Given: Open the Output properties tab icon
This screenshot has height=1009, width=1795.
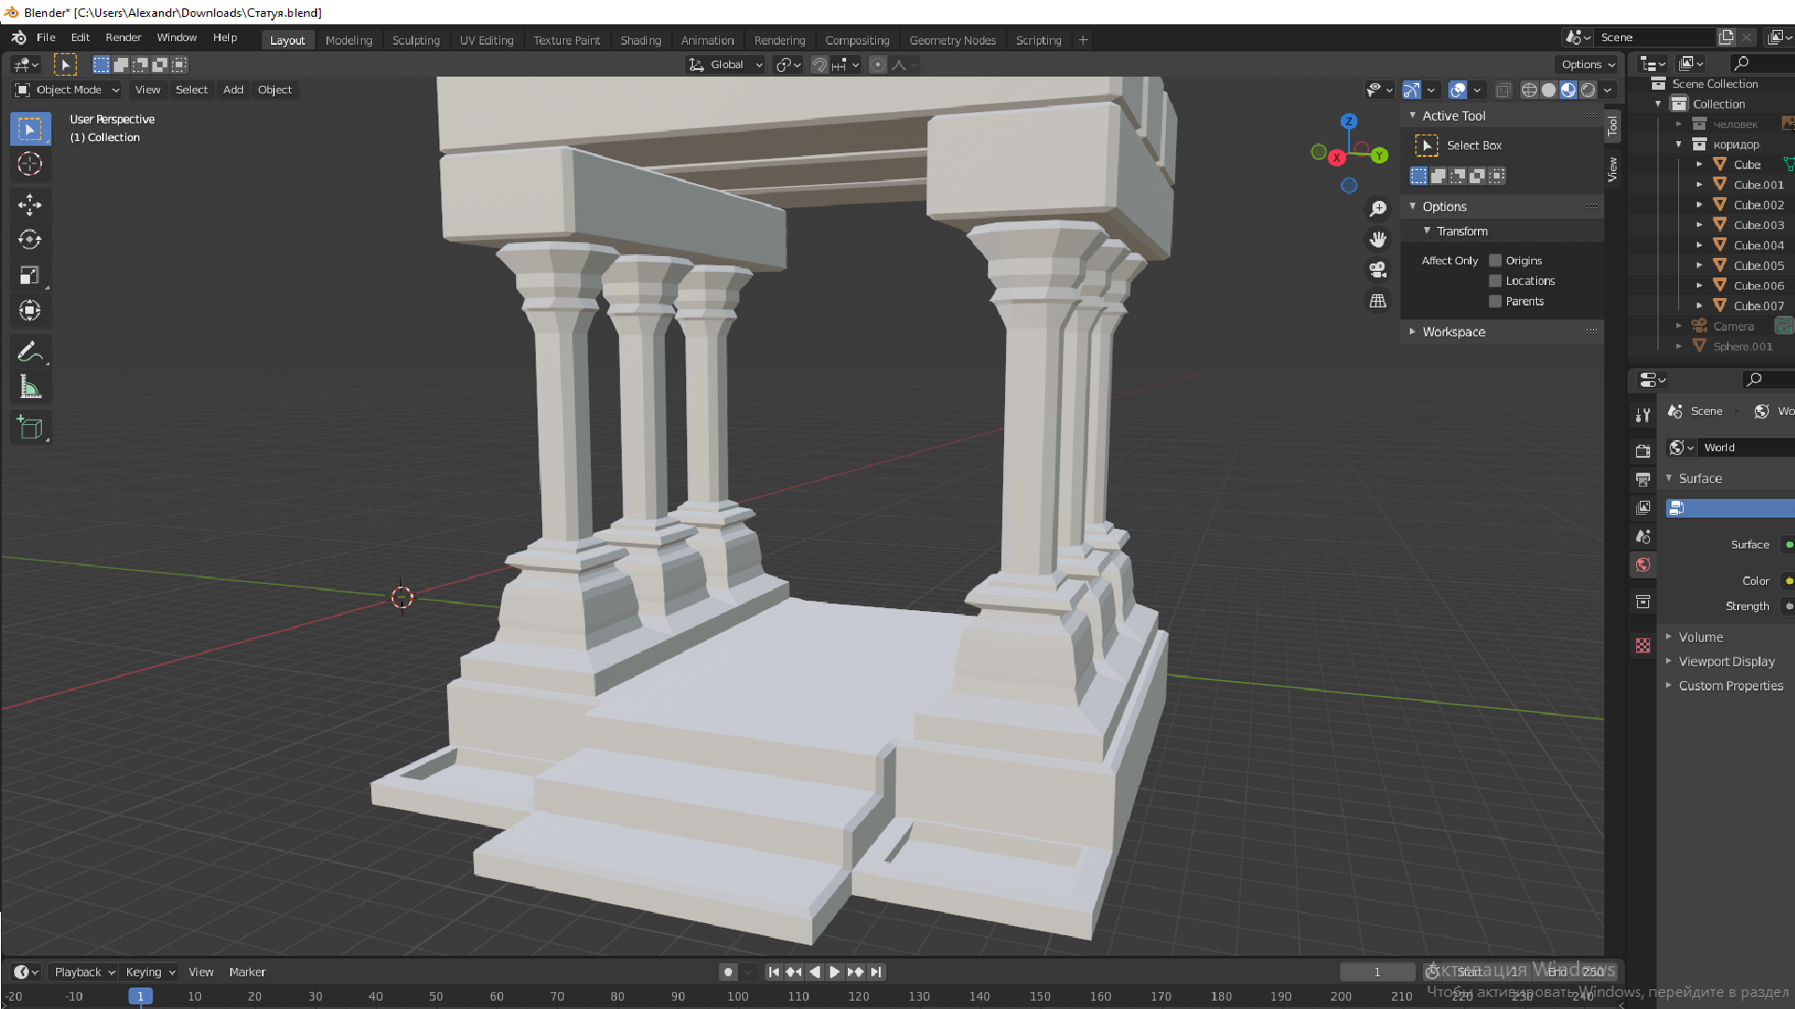Looking at the screenshot, I should coord(1643,479).
